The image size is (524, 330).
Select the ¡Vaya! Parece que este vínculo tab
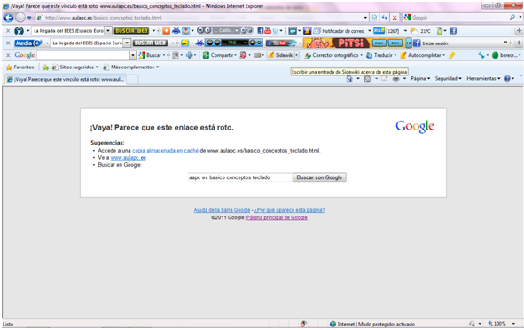66,79
